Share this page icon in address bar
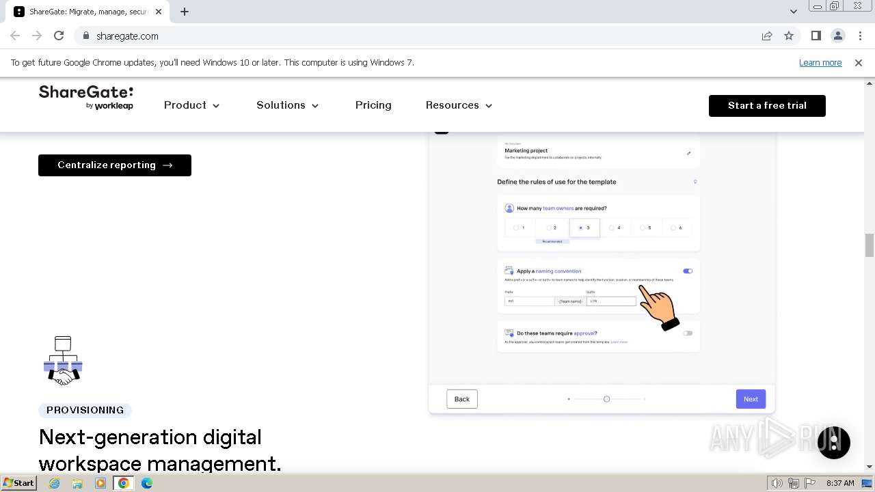This screenshot has width=875, height=492. (767, 36)
